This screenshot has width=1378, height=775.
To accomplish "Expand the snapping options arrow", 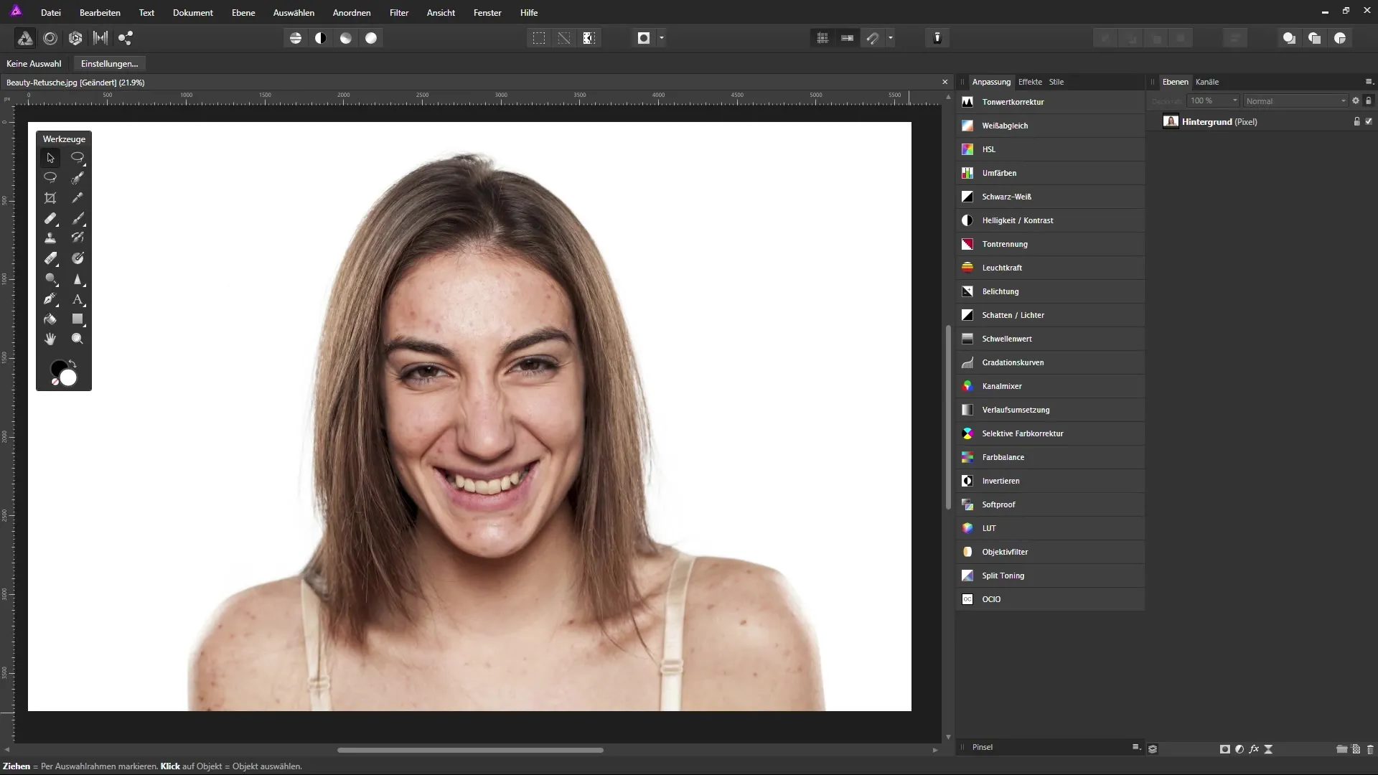I will pos(891,38).
